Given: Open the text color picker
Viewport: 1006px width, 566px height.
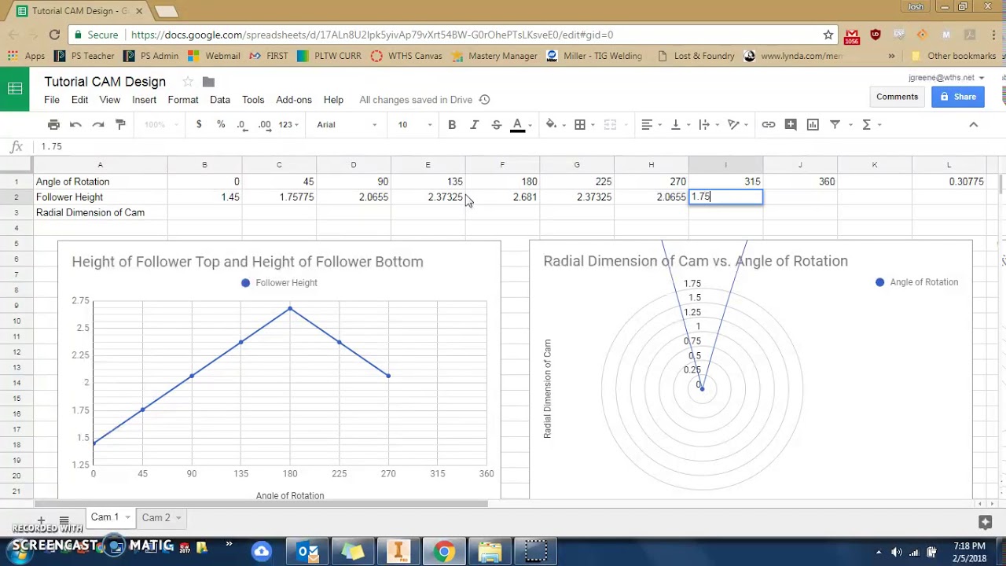Looking at the screenshot, I should [x=518, y=124].
